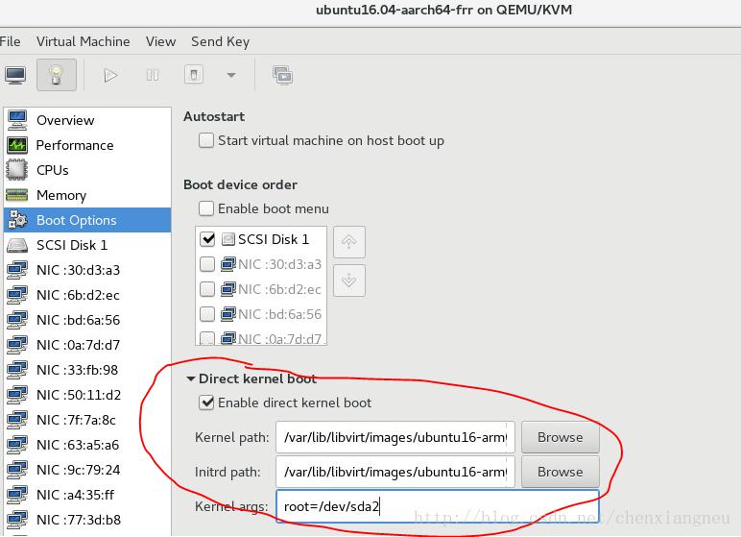Select Overview in hardware list
The width and height of the screenshot is (741, 537).
[87, 120]
